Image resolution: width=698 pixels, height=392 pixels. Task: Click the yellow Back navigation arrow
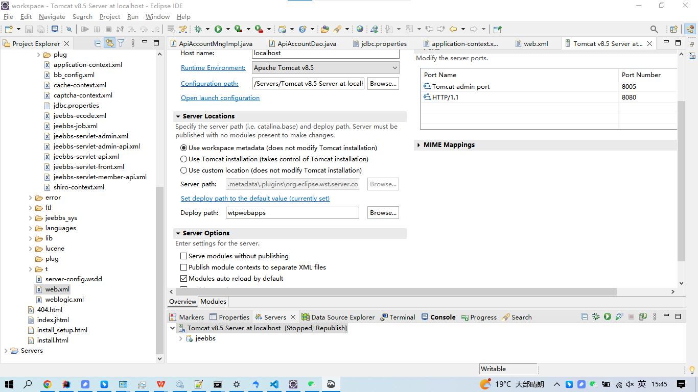click(x=453, y=29)
